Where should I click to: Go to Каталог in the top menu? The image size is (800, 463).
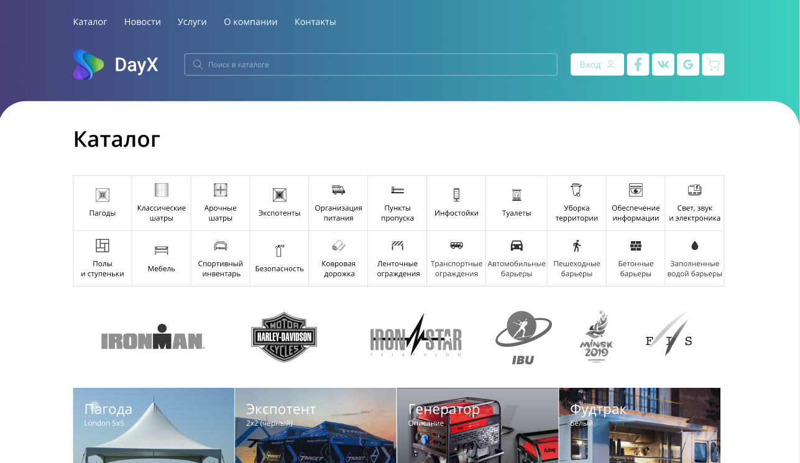[x=90, y=22]
